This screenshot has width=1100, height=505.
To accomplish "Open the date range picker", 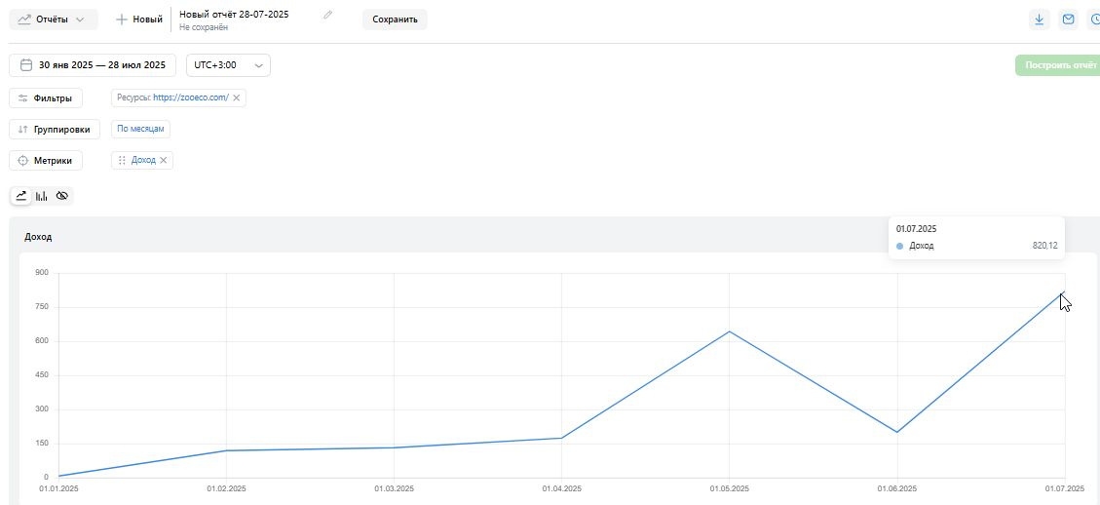I will [93, 65].
